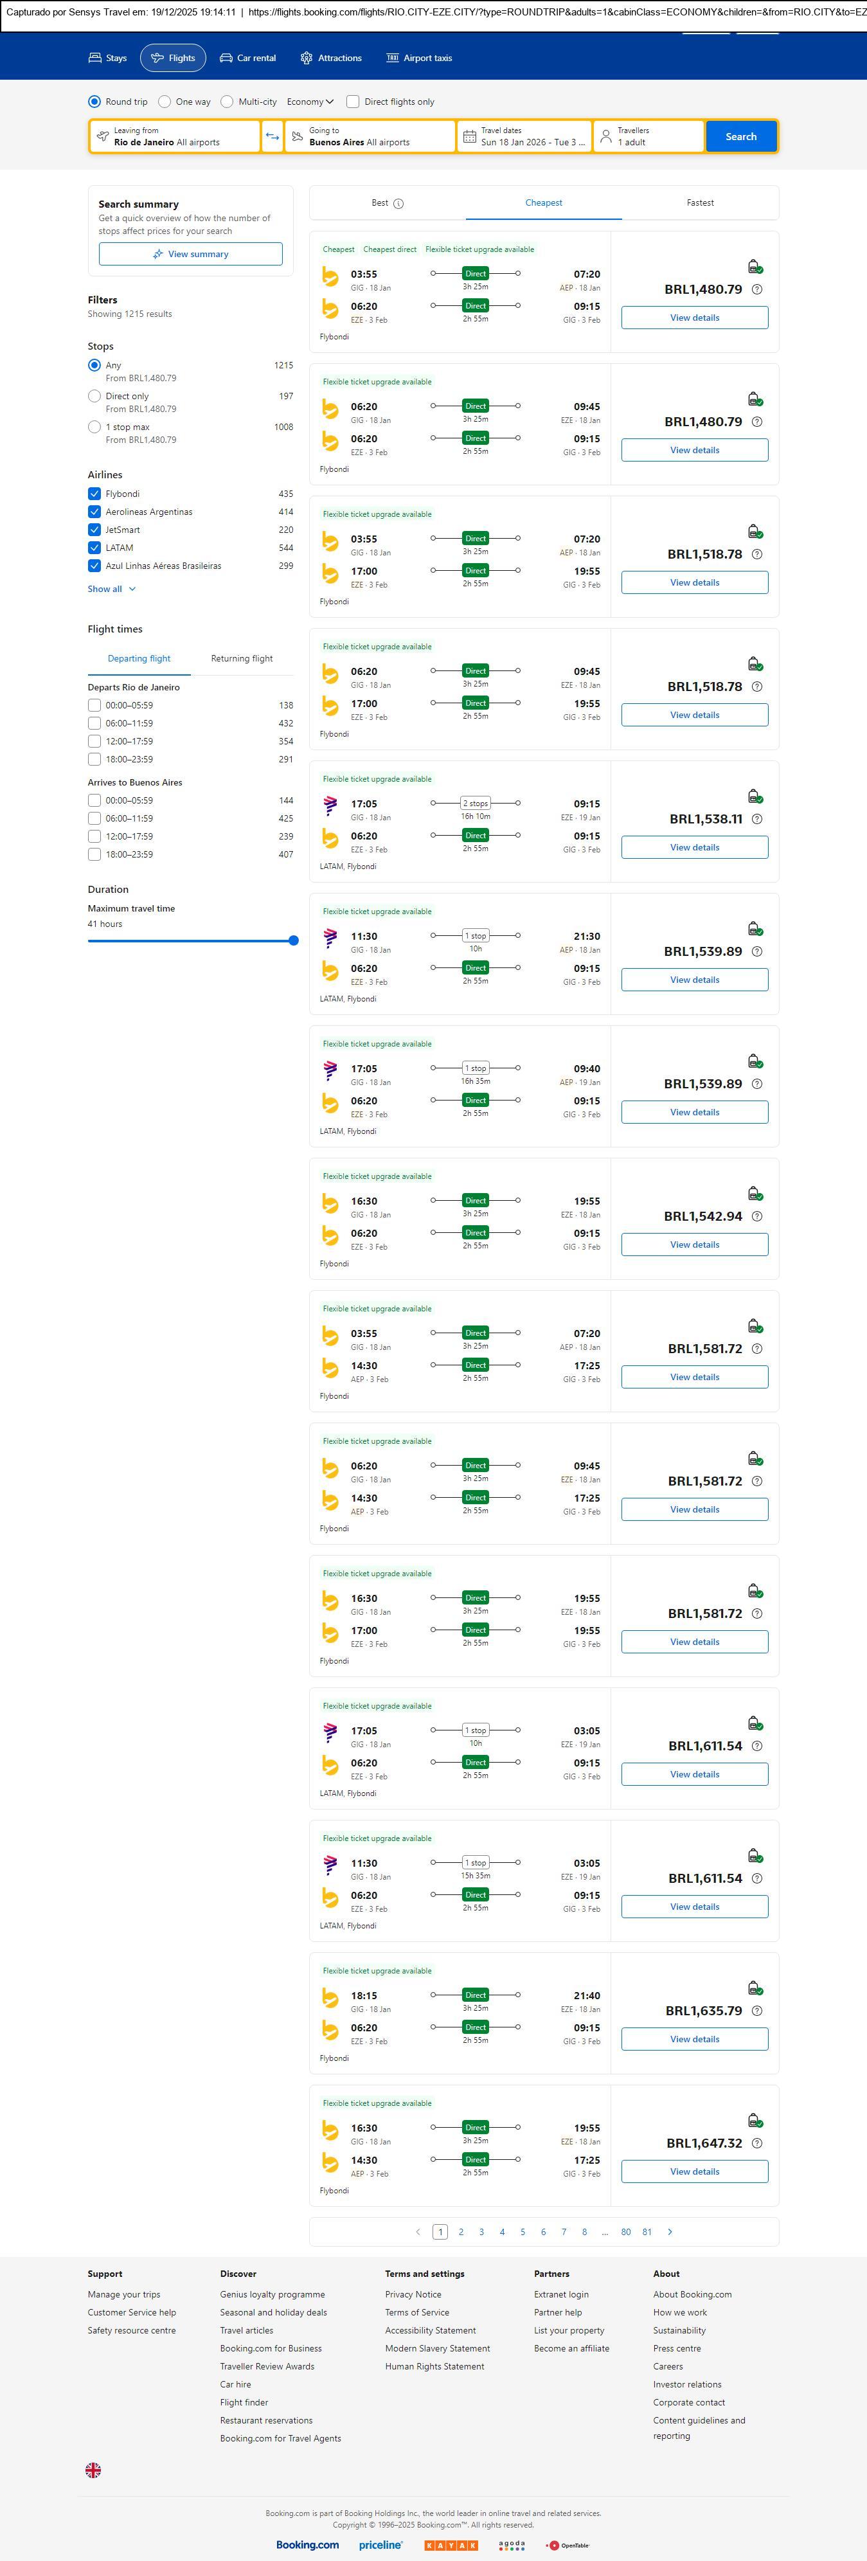Uncheck the Flybondi airline filter
This screenshot has height=2561, width=867.
pyautogui.click(x=94, y=494)
